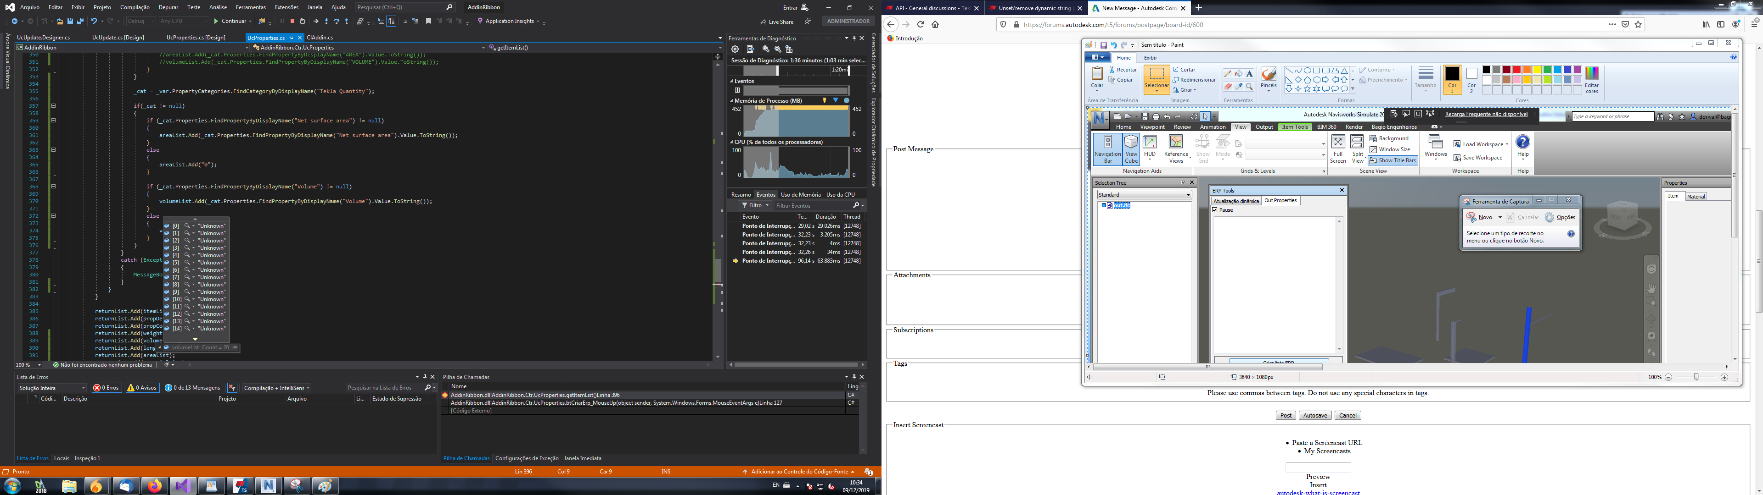Screen dimensions: 1763x495
Task: Open the Depurar menu
Action: 168,7
